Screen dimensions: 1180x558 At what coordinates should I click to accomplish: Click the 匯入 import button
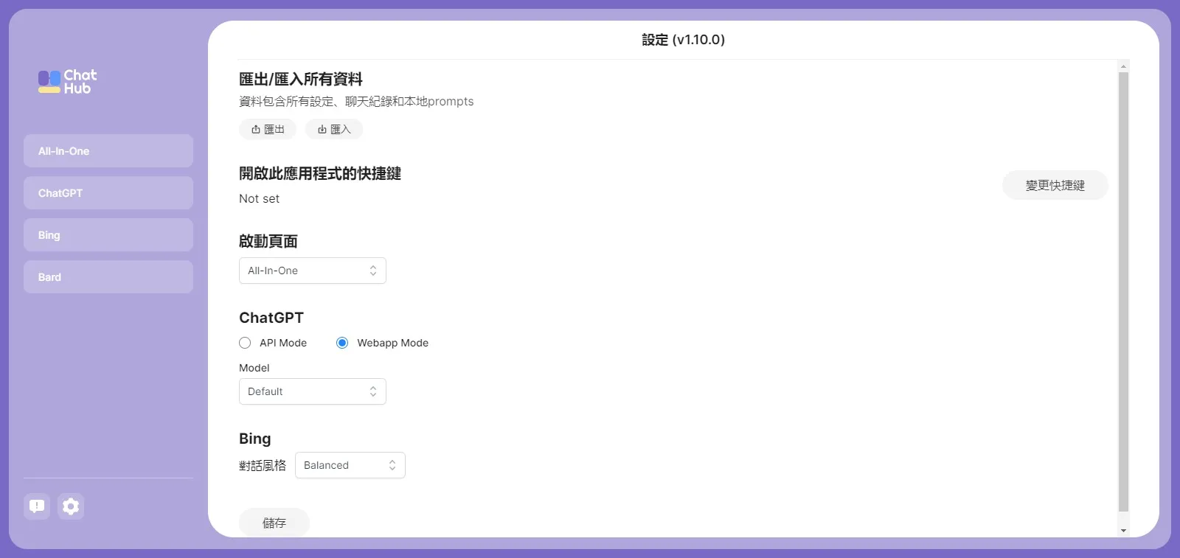(334, 129)
